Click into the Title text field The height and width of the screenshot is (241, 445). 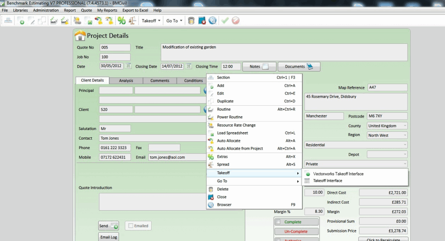click(x=284, y=52)
